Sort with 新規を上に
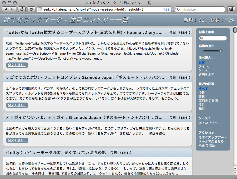This screenshot has width=237, height=179. click(x=206, y=74)
